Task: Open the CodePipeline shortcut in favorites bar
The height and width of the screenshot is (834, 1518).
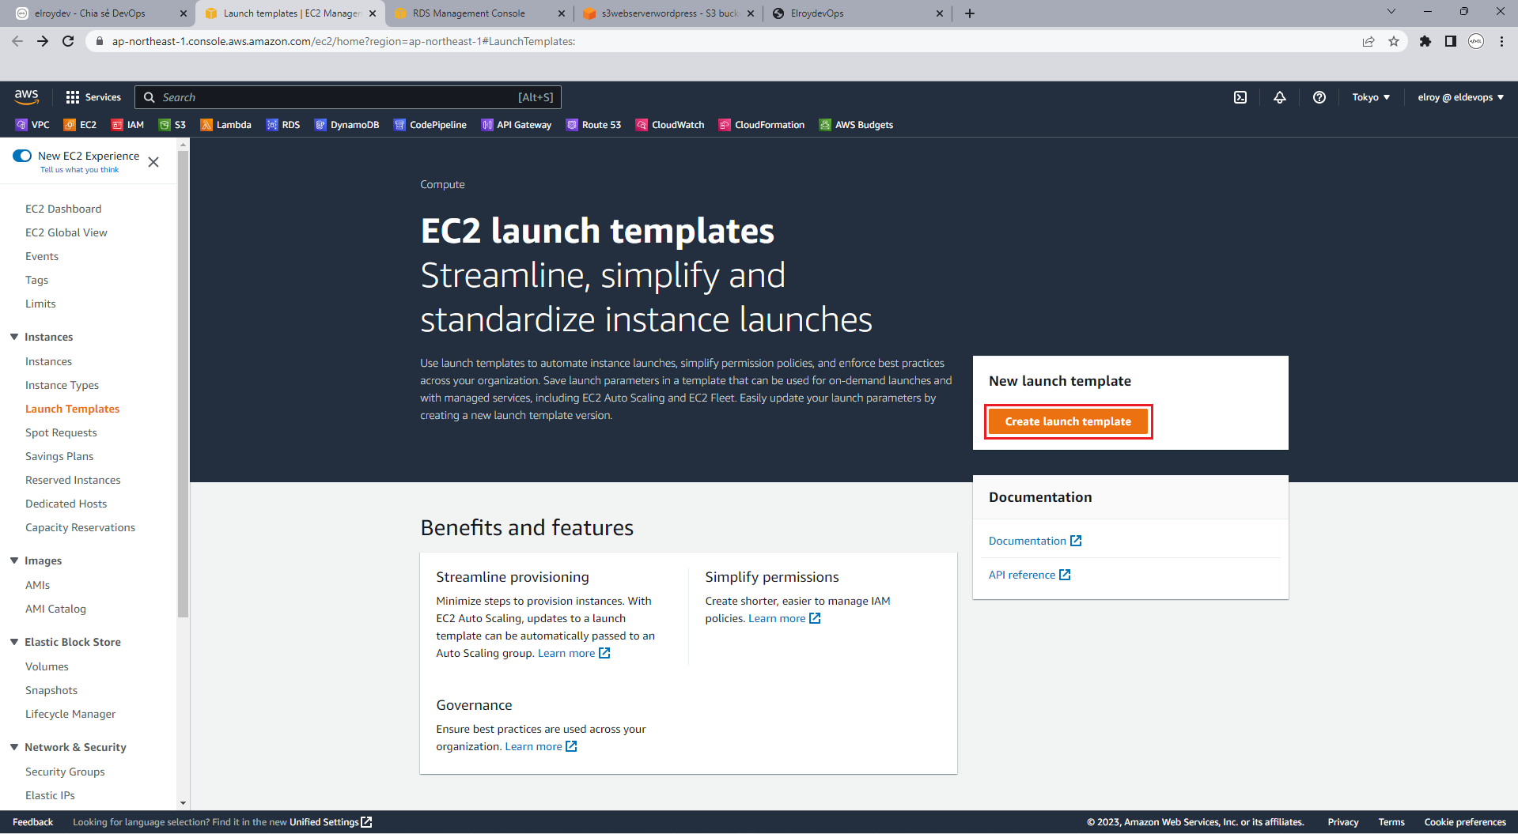Action: click(430, 125)
